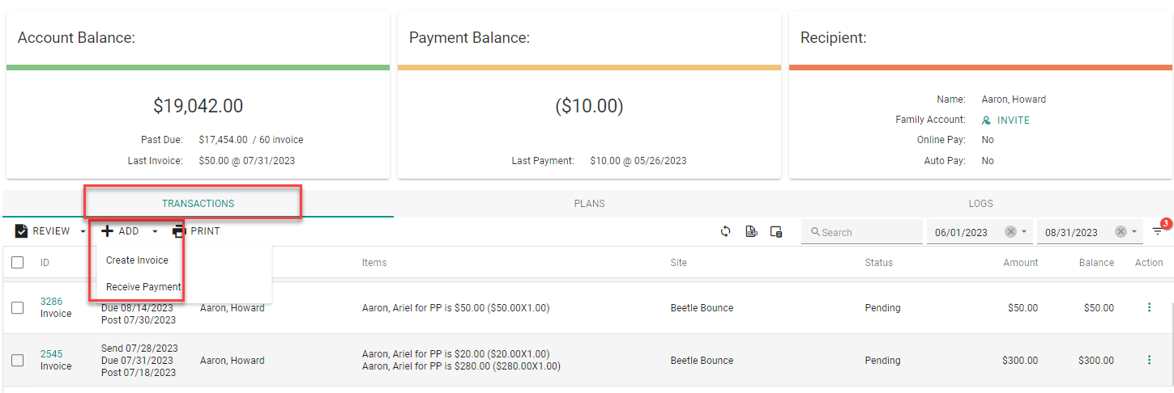The image size is (1174, 393).
Task: Choose Receive Payment from Add menu
Action: (143, 287)
